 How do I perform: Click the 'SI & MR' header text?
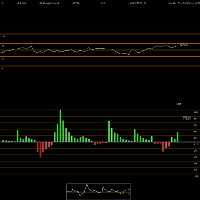[21, 3]
